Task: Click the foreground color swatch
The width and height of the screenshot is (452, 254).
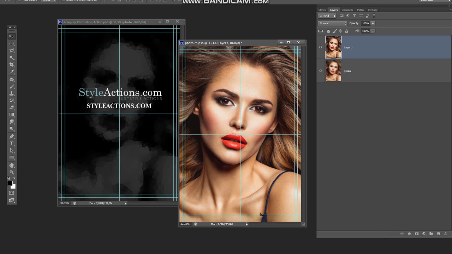Action: point(10,183)
